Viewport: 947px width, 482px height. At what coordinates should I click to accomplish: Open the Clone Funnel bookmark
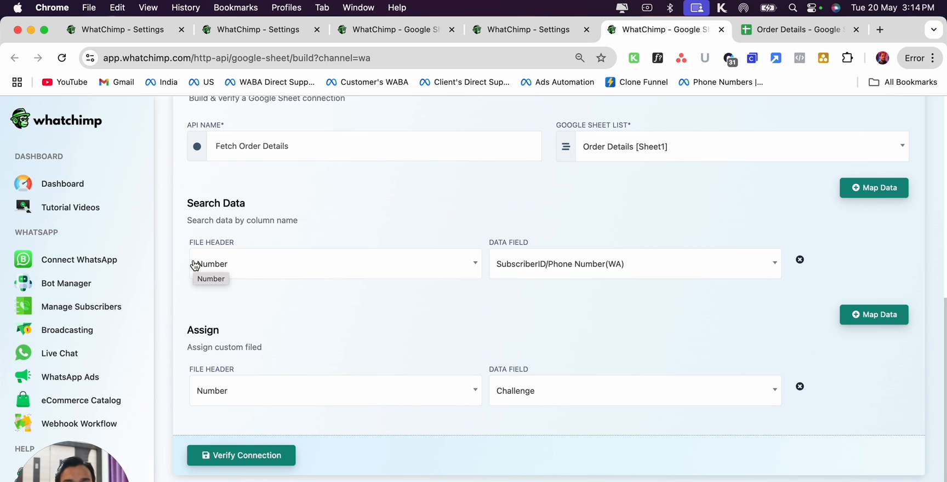pos(636,82)
